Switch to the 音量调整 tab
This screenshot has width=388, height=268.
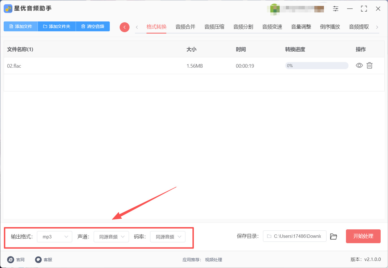[x=301, y=27]
